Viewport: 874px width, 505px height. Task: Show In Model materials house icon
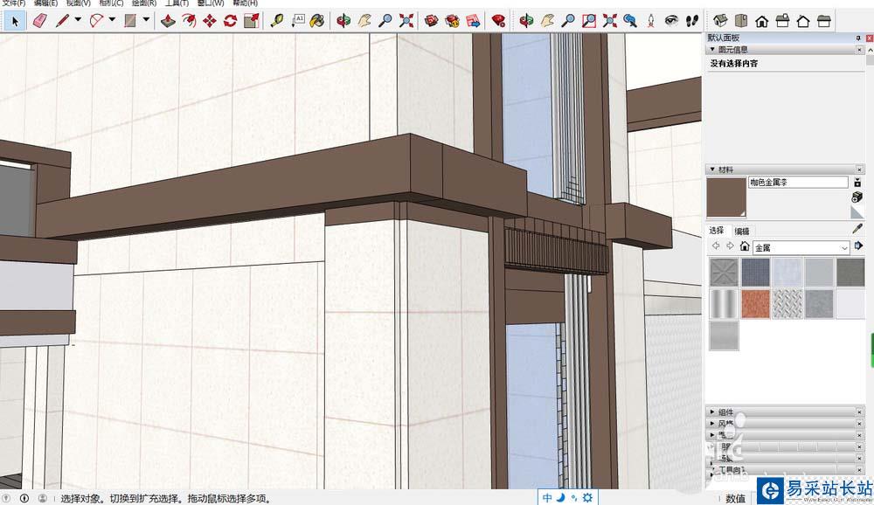pos(744,246)
